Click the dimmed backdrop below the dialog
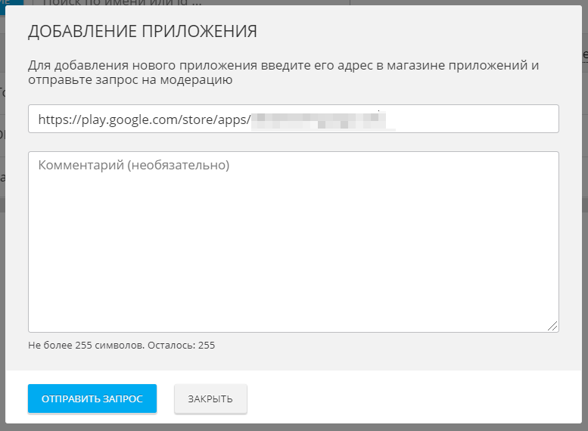 coord(294,427)
